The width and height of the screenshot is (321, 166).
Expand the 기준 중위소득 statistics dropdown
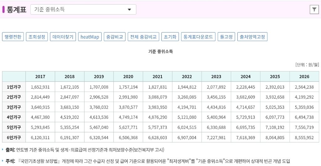point(83,9)
